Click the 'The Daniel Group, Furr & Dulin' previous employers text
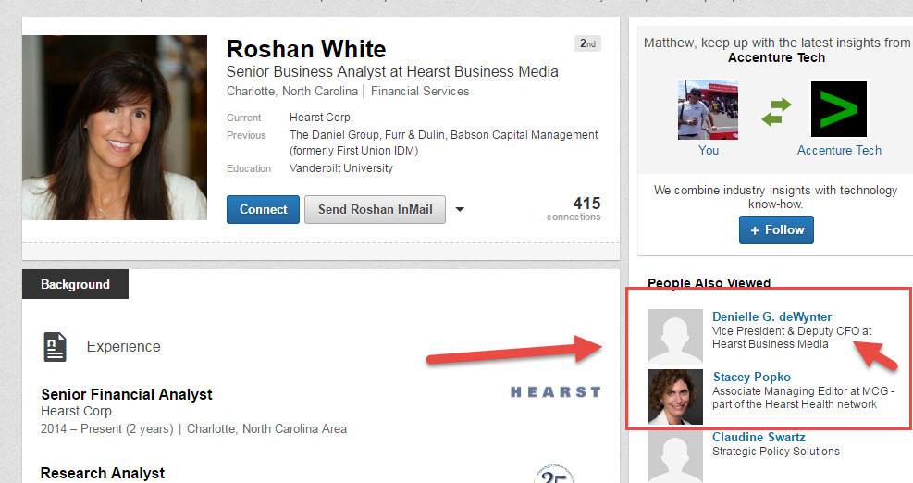 point(367,135)
